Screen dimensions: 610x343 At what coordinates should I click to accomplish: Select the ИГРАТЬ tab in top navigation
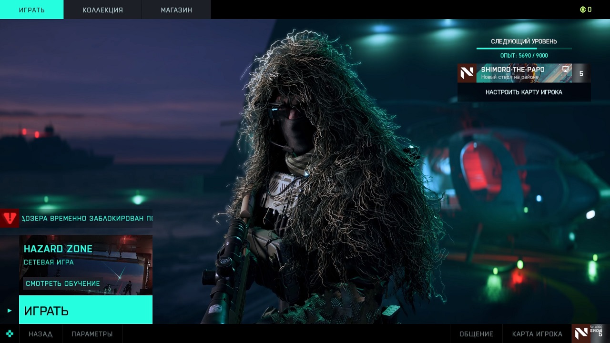(x=31, y=10)
